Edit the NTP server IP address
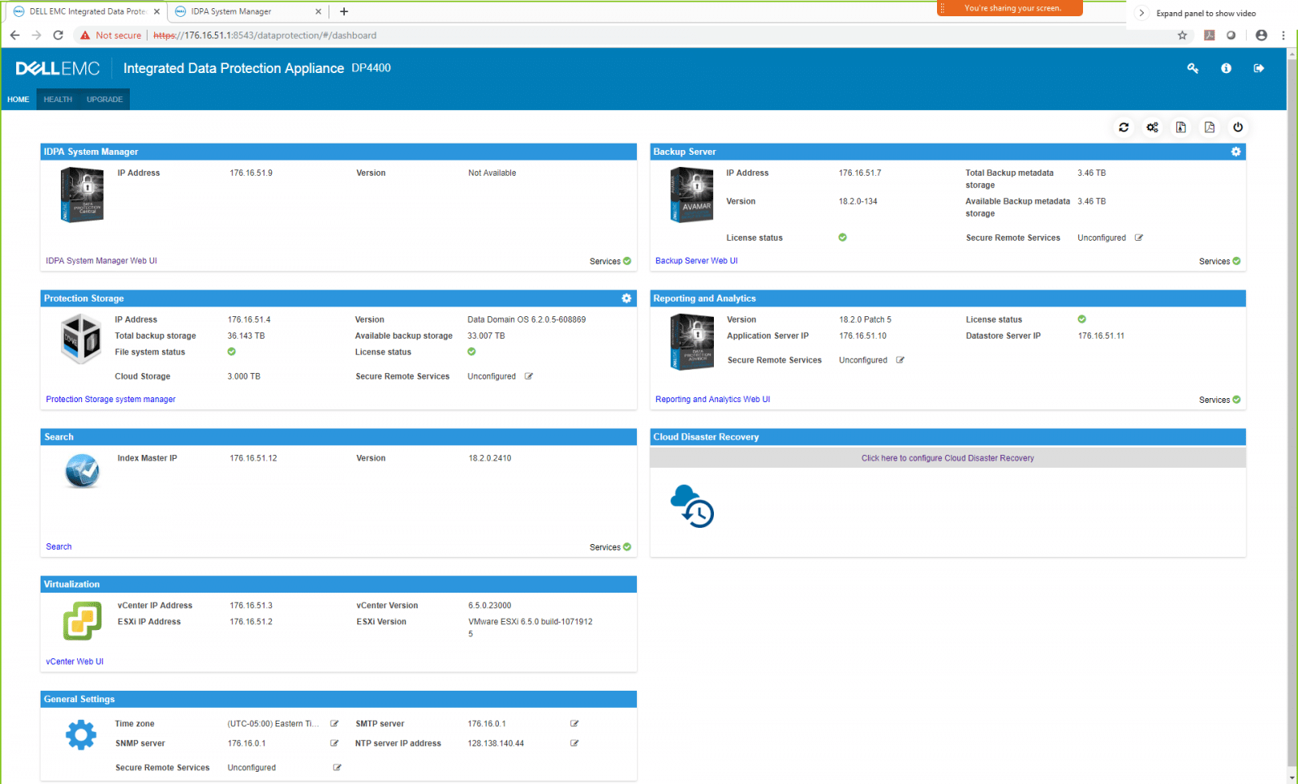The image size is (1298, 784). point(574,743)
